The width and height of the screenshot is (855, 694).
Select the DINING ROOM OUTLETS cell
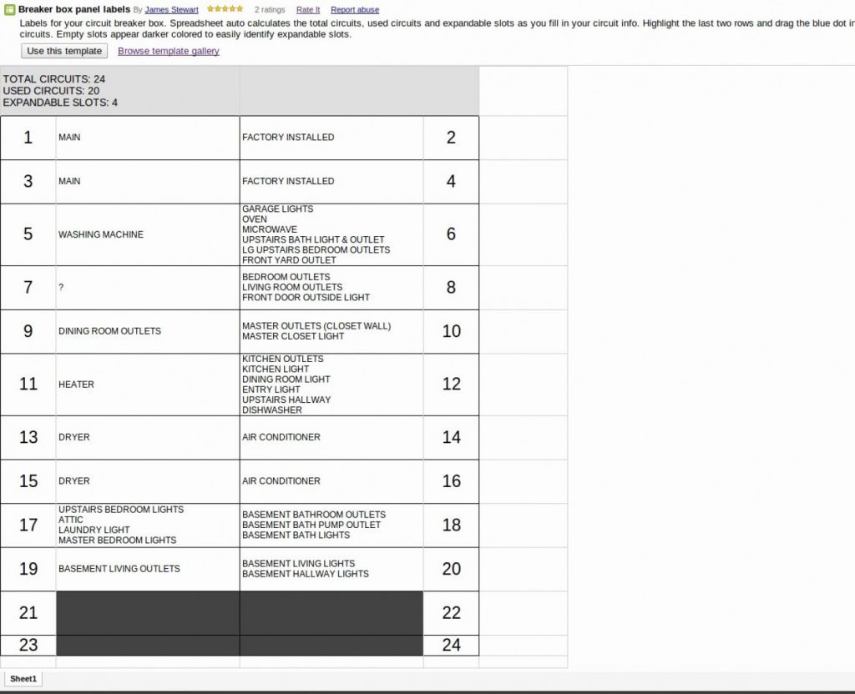pyautogui.click(x=147, y=331)
